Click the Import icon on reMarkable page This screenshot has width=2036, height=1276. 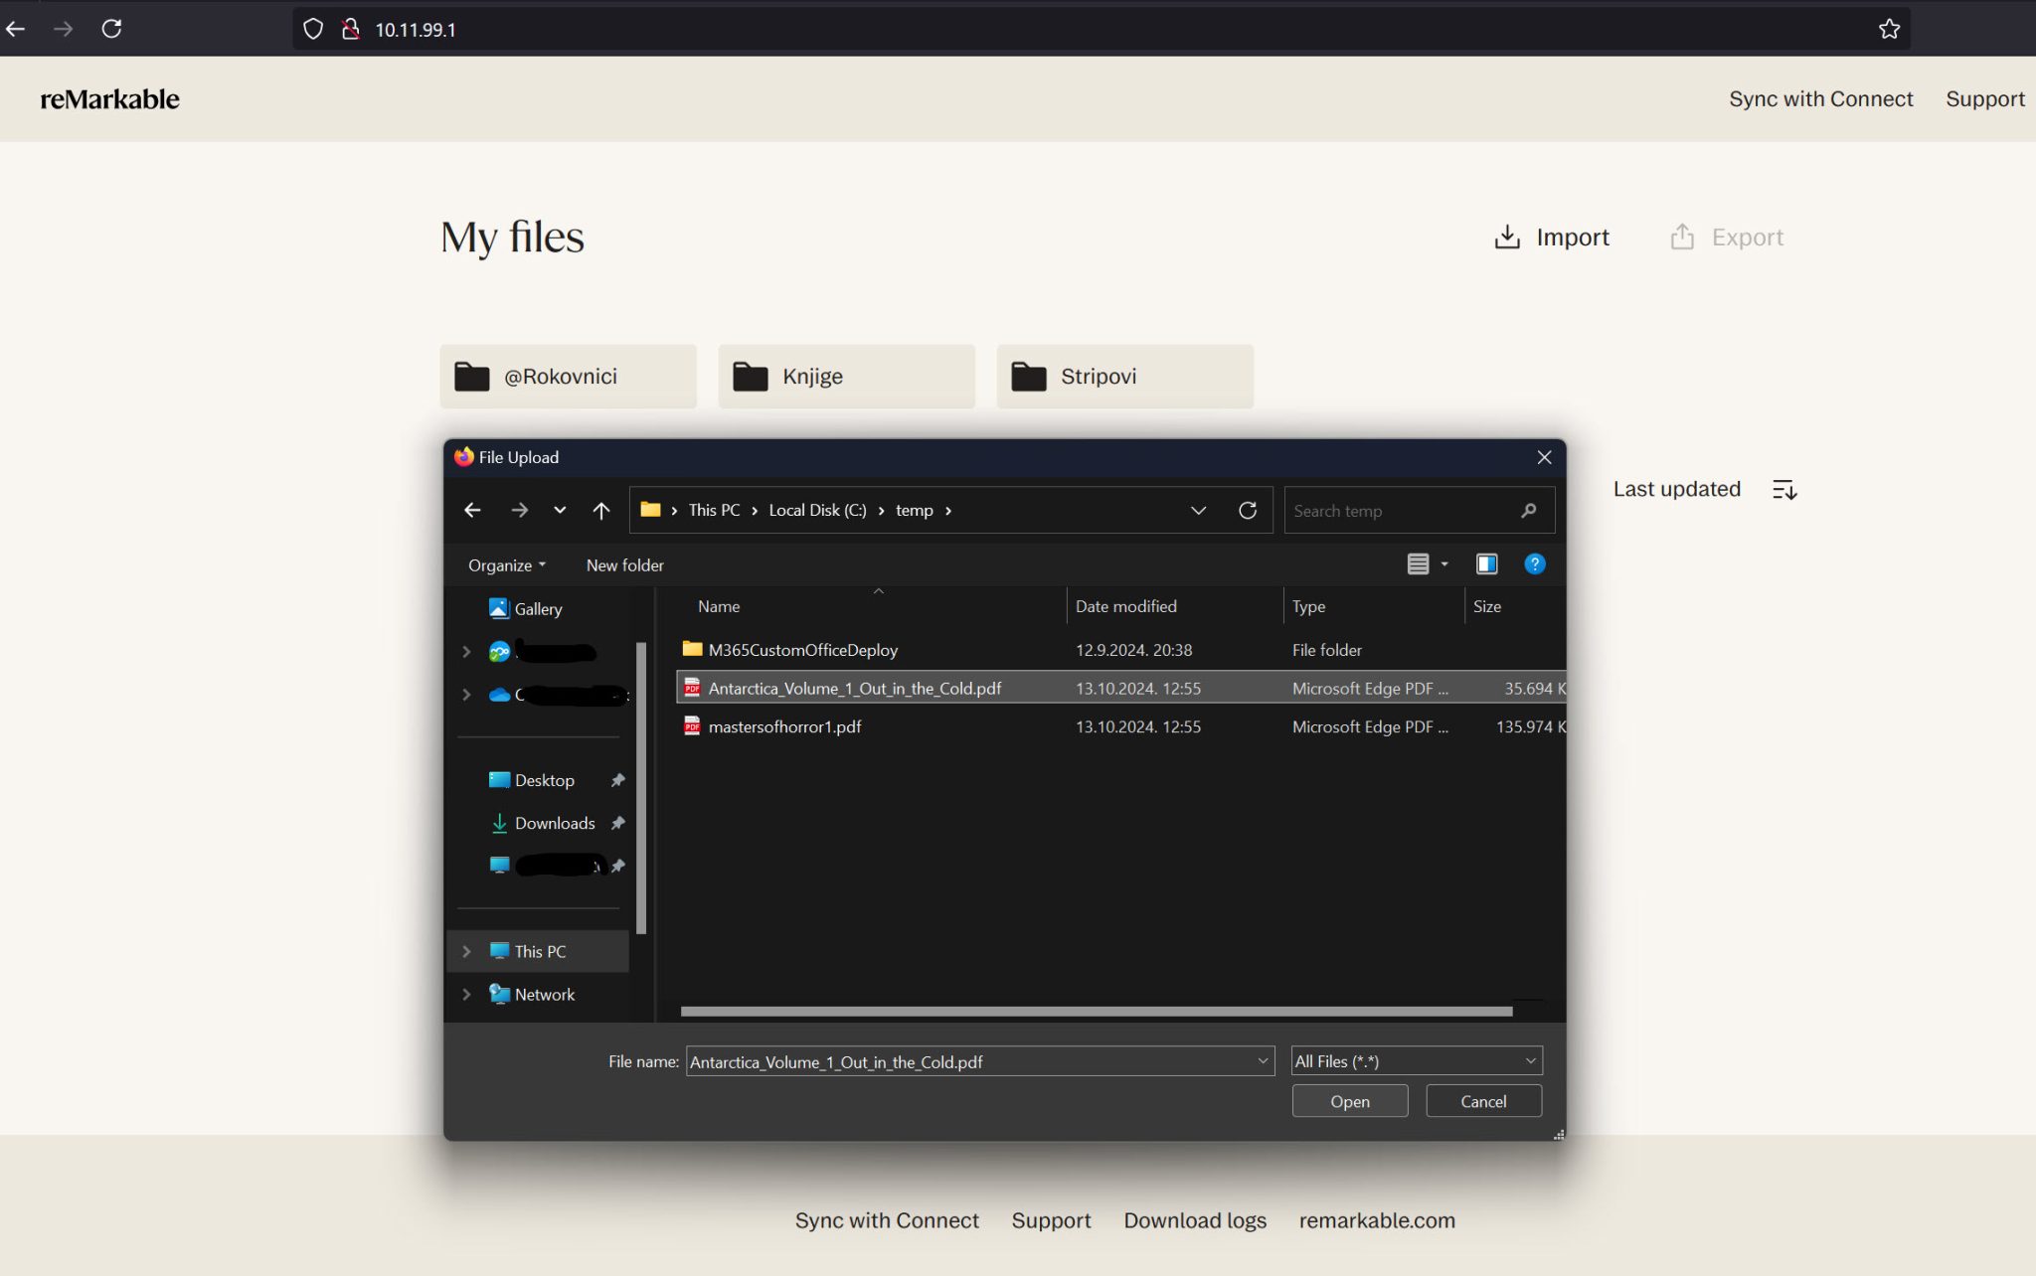point(1507,237)
